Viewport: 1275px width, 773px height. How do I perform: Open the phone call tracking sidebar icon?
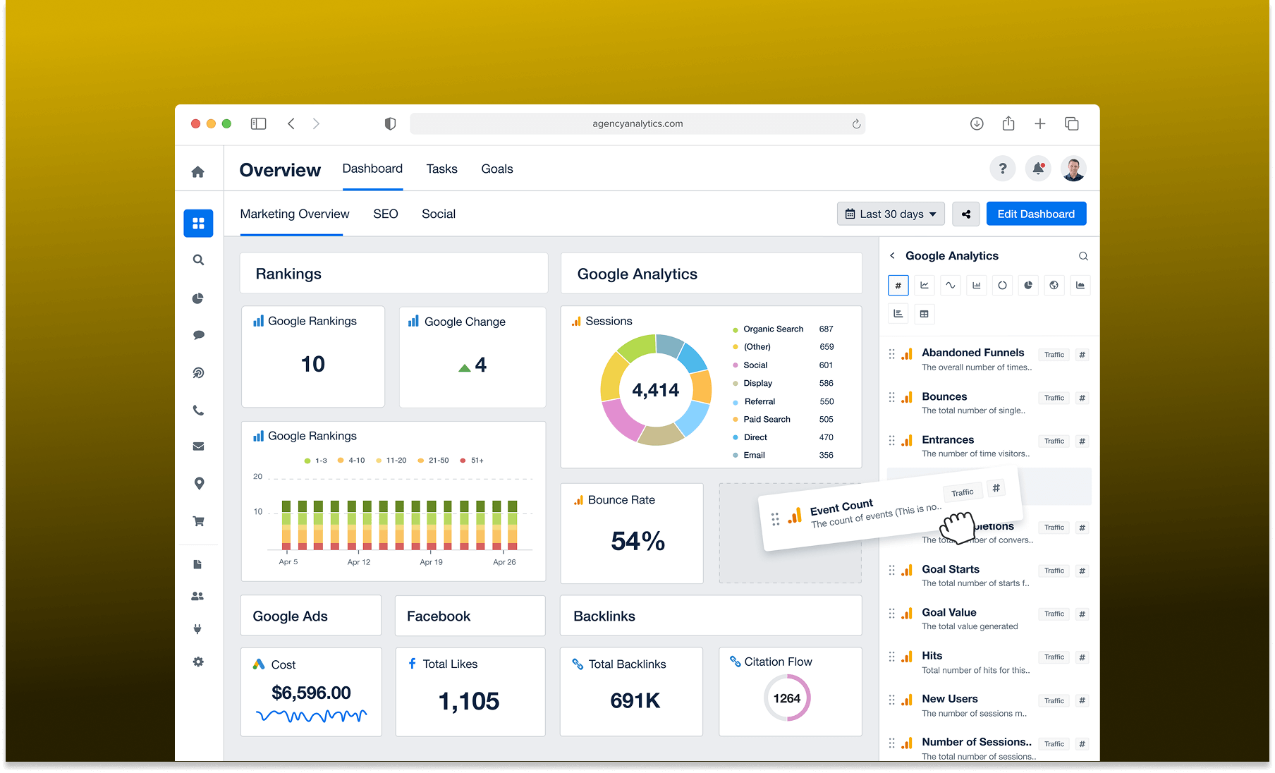tap(198, 410)
